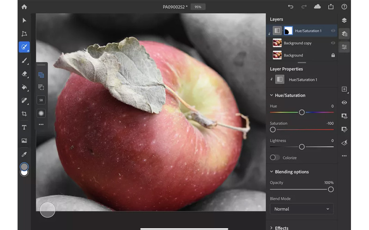Click the Undo arrow button
Image resolution: width=369 pixels, height=230 pixels.
(x=290, y=7)
